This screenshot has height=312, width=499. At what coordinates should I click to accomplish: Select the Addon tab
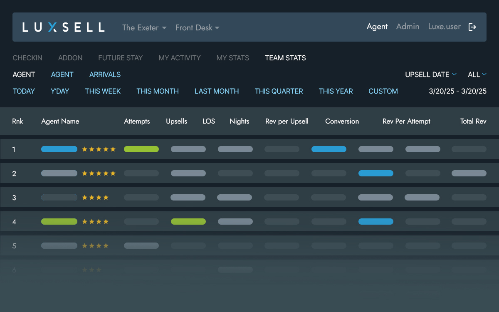click(70, 58)
